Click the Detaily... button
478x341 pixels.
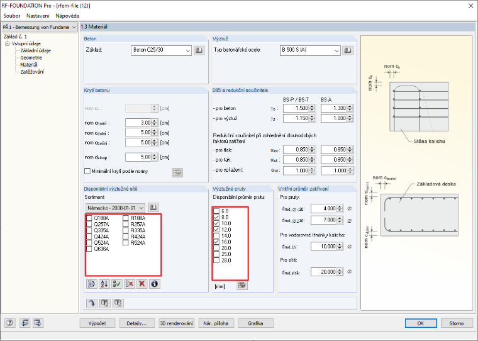136,323
